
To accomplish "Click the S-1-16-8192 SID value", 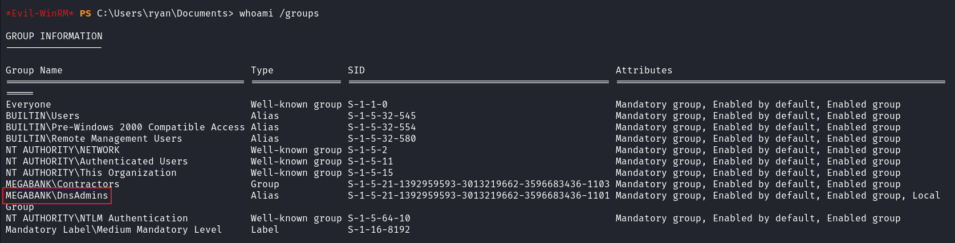I will [379, 230].
